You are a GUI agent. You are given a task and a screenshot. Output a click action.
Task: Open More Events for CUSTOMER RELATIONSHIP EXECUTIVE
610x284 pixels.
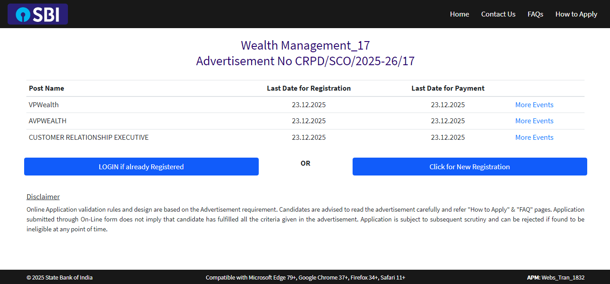pos(534,137)
